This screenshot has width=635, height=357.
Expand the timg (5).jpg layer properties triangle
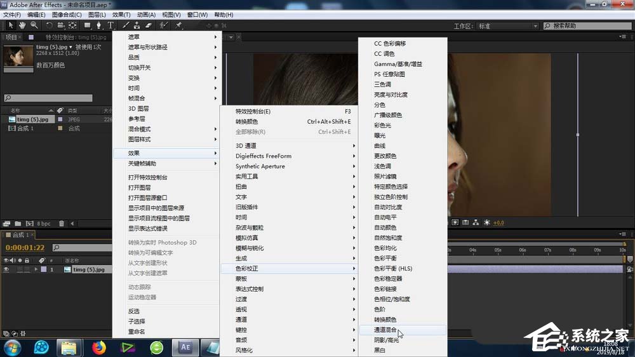click(x=36, y=269)
